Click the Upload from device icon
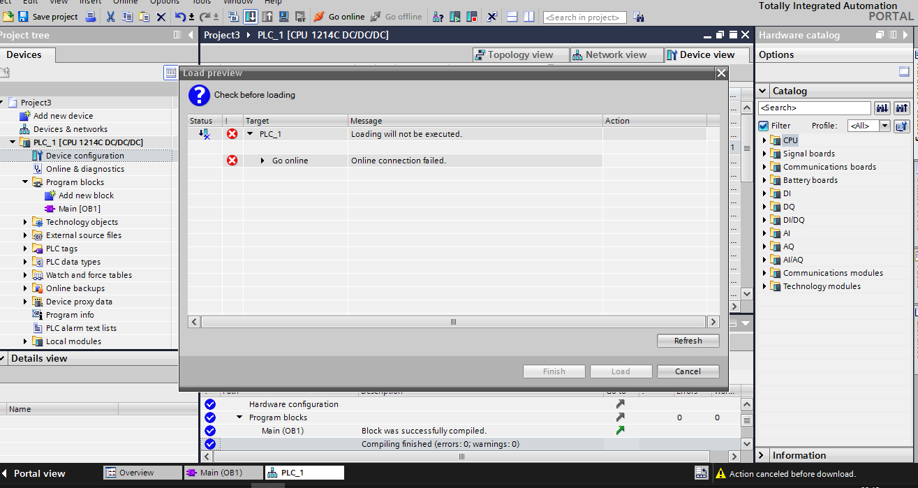The height and width of the screenshot is (488, 918). pos(267,17)
